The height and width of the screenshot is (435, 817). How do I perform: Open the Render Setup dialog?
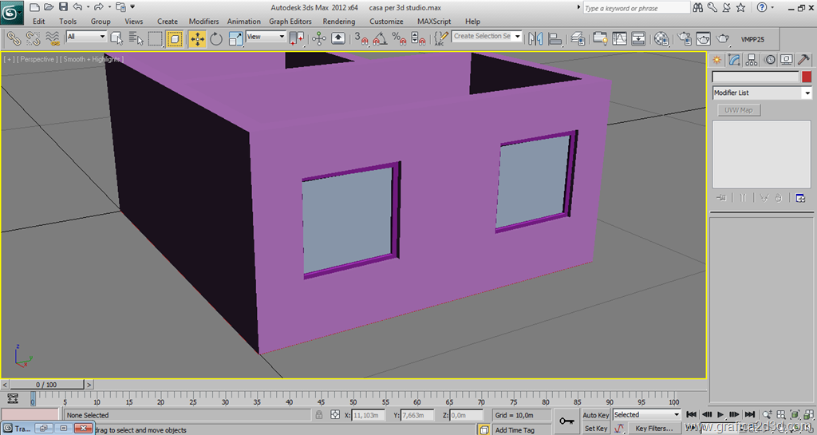point(685,38)
